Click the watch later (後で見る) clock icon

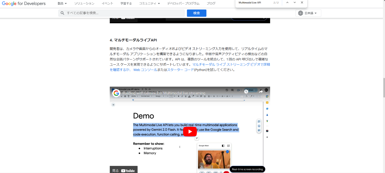click(x=246, y=92)
